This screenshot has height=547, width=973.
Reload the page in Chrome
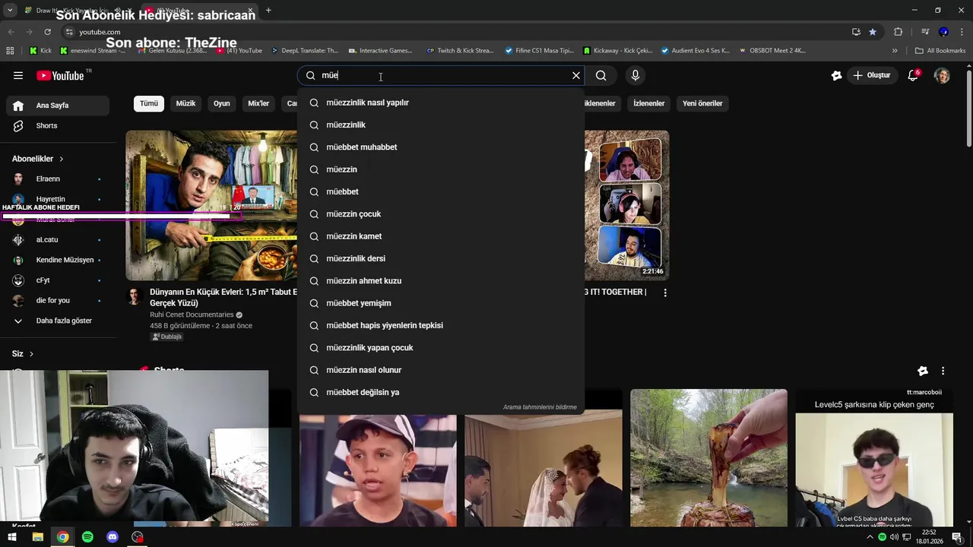point(47,32)
